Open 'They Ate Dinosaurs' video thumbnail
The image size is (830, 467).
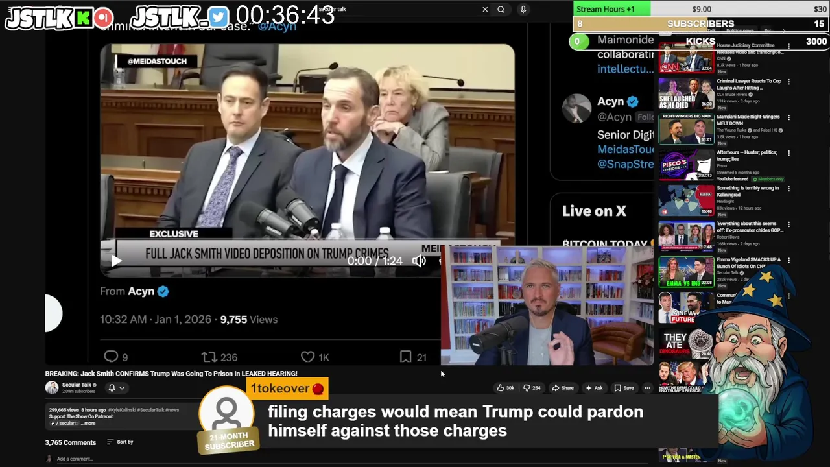coord(686,343)
